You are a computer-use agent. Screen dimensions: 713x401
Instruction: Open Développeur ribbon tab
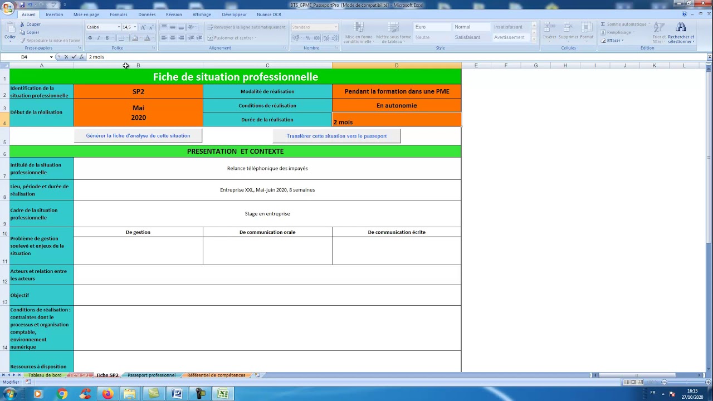point(234,14)
